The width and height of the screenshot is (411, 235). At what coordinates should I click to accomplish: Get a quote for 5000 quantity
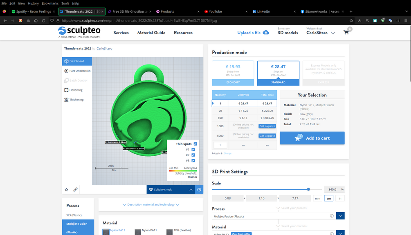[x=267, y=136]
